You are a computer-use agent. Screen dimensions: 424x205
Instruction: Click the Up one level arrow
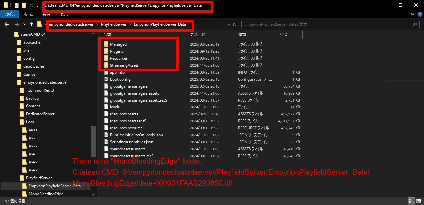point(31,24)
